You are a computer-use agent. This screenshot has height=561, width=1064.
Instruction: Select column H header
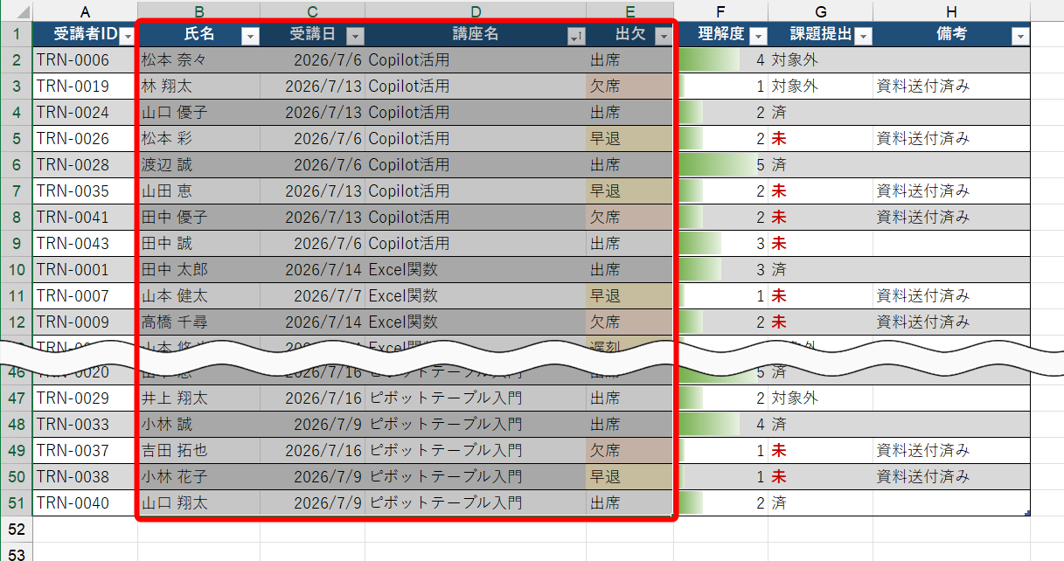[x=951, y=11]
